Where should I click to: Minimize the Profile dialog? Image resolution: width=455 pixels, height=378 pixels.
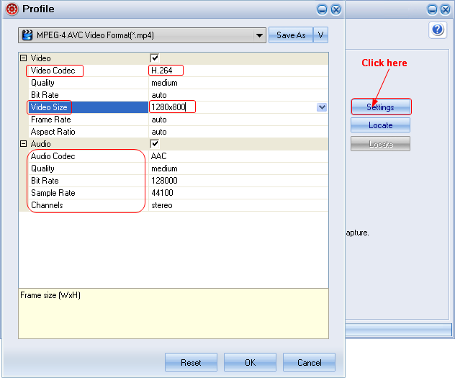[x=322, y=9]
